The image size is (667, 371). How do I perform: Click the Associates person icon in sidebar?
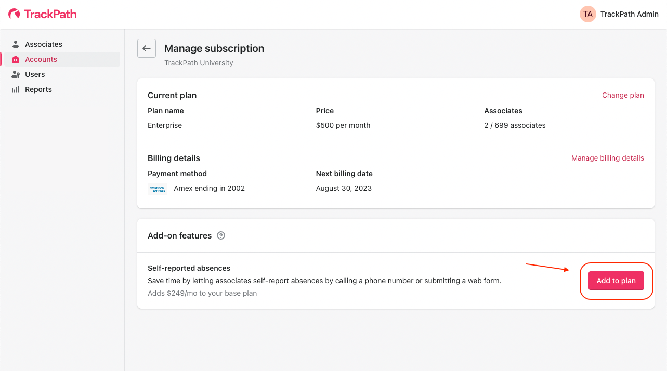point(16,44)
